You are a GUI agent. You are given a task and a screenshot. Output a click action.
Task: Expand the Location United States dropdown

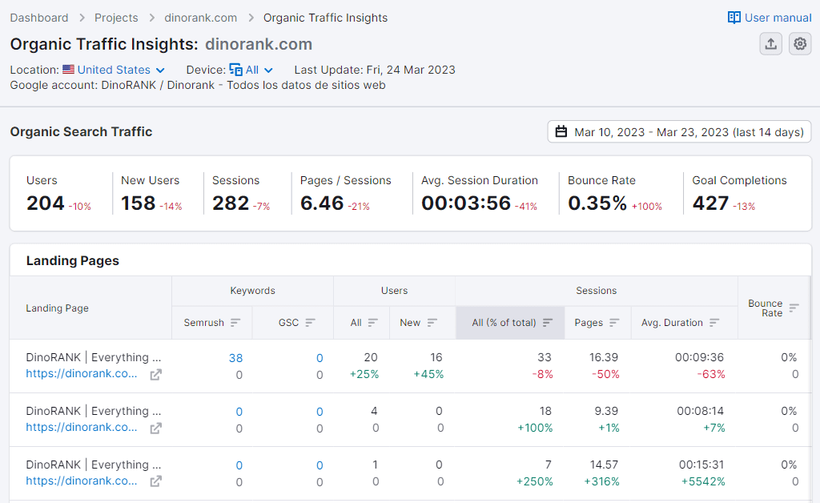tap(121, 70)
